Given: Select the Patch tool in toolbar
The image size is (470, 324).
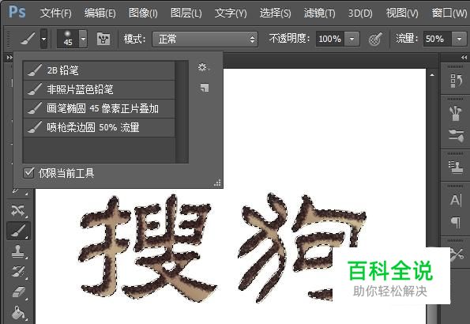Looking at the screenshot, I should (18, 211).
